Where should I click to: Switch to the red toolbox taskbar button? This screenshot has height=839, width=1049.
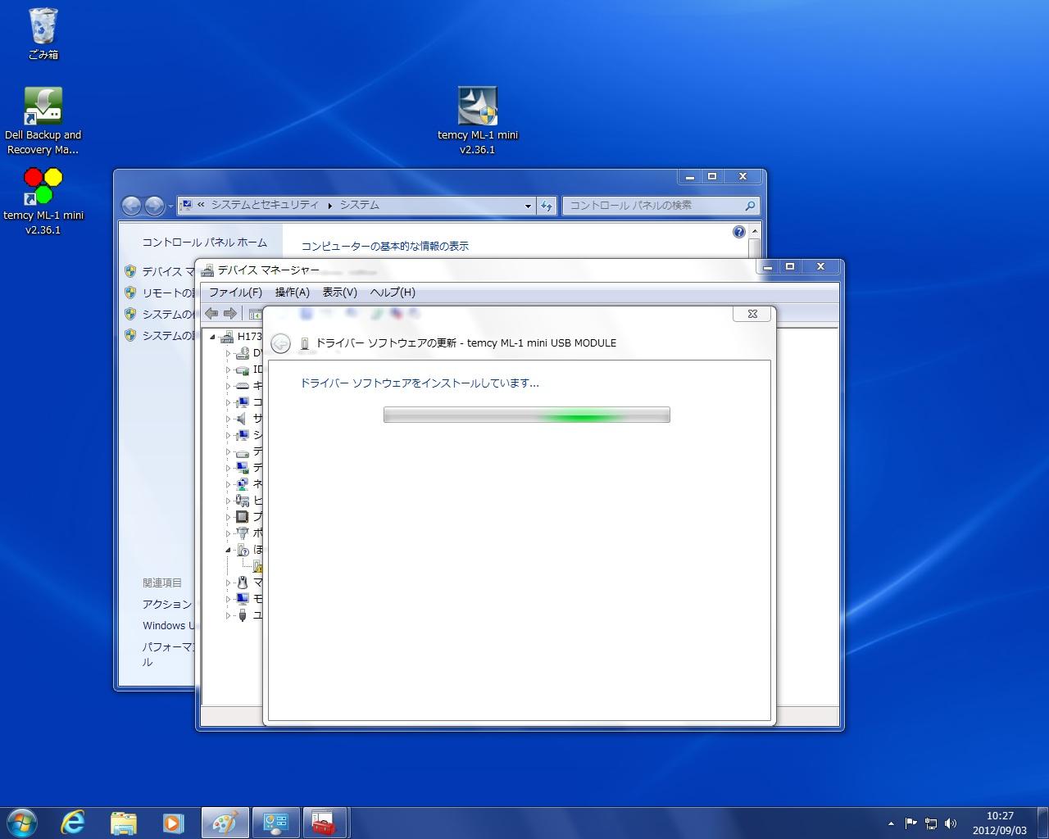[325, 823]
